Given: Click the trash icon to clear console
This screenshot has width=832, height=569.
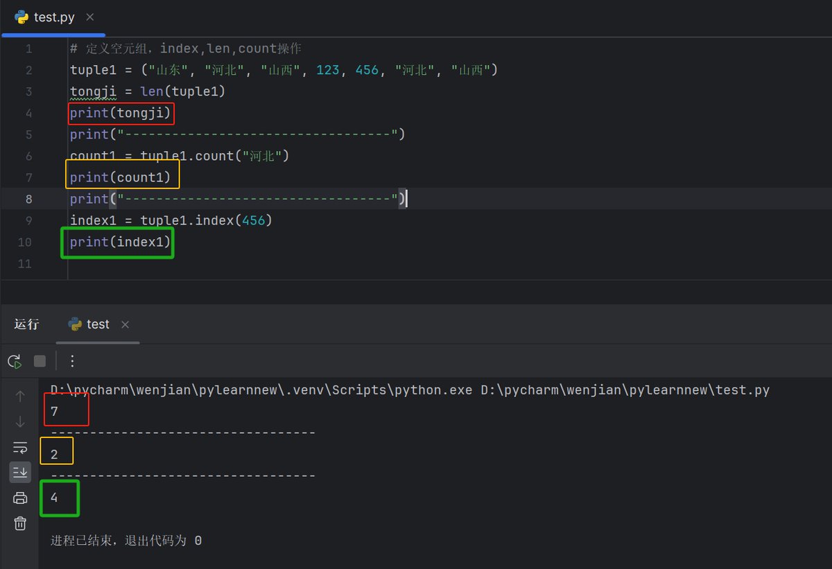Looking at the screenshot, I should [x=20, y=523].
